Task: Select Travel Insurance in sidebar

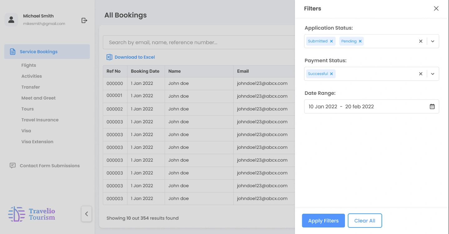Action: click(40, 120)
